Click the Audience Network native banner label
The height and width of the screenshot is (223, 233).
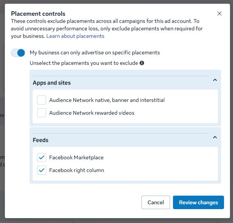(x=107, y=100)
